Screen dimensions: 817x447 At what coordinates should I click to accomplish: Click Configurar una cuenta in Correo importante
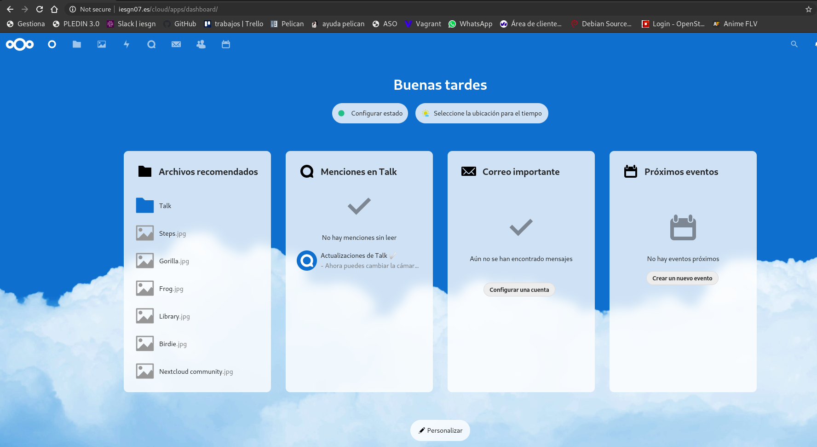519,290
